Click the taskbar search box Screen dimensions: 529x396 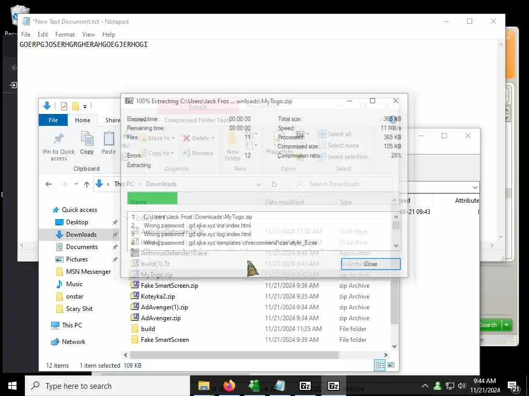[107, 386]
